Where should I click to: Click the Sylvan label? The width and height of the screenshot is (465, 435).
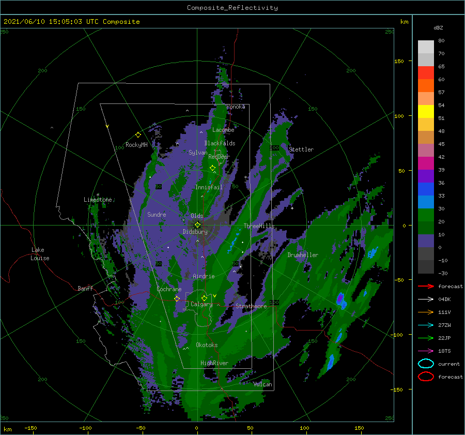coord(198,153)
